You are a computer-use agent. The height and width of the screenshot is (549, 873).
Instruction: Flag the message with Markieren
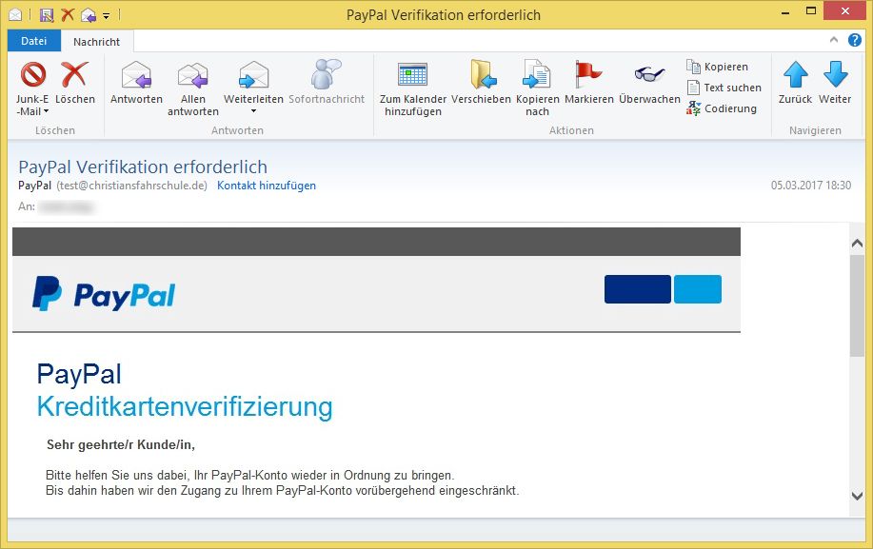pyautogui.click(x=589, y=83)
